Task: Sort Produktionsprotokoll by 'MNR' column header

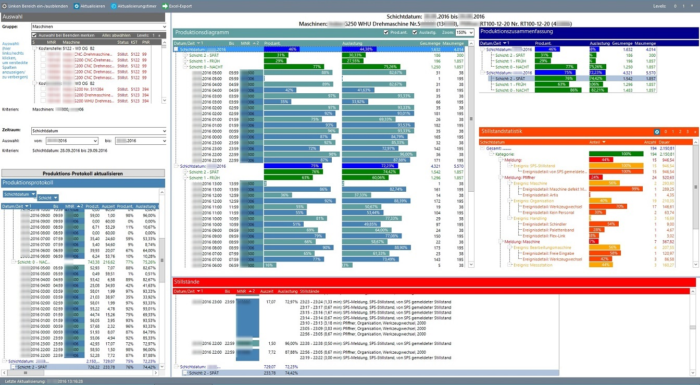Action: [x=74, y=206]
